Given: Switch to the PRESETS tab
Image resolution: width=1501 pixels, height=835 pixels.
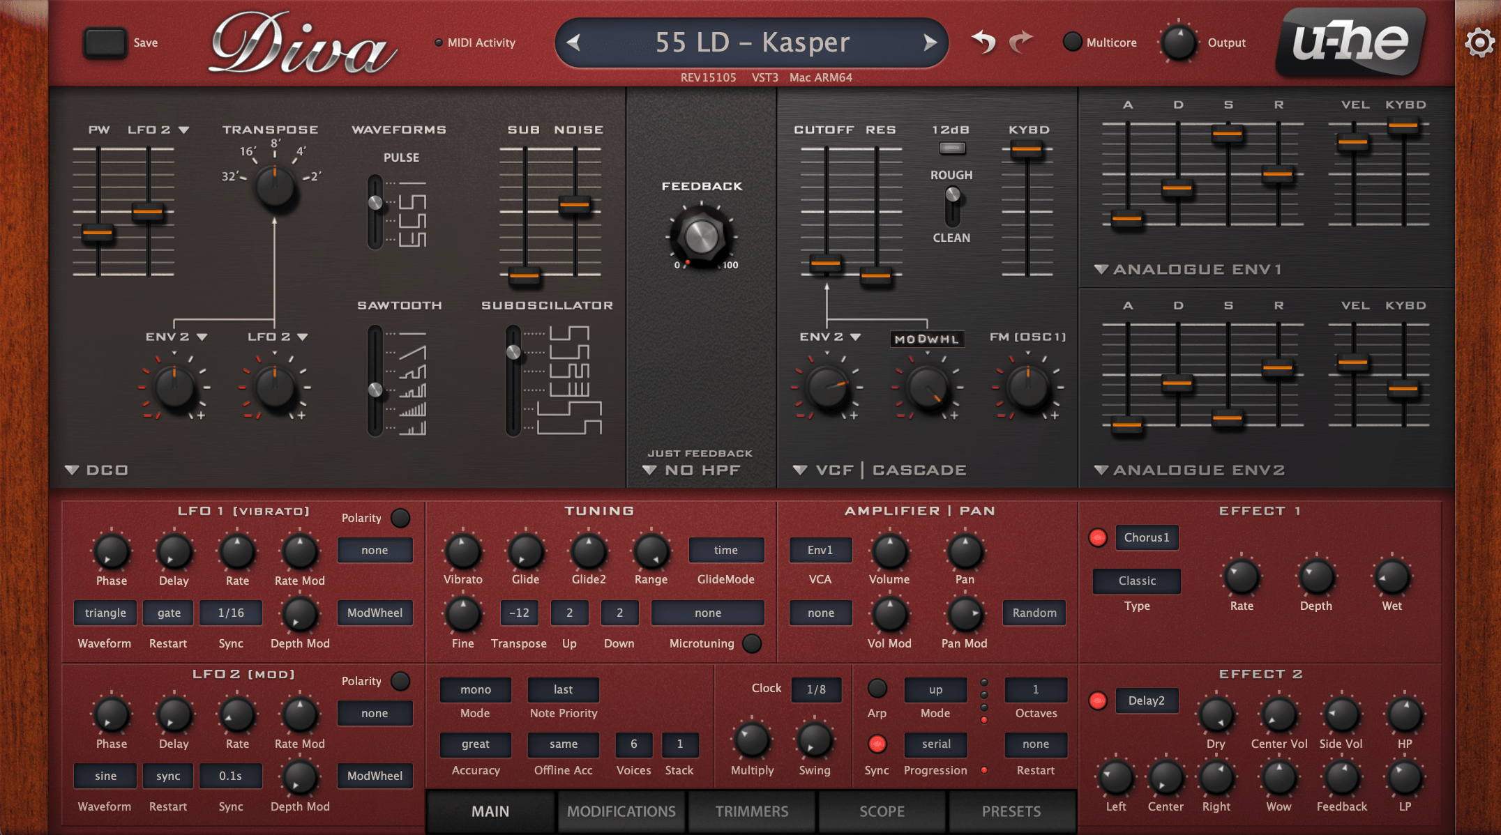Looking at the screenshot, I should coord(1011,811).
